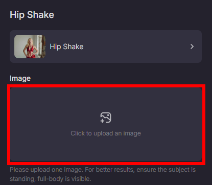212x185 pixels.
Task: Click the right chevron on Hip Shake card
Action: tap(192, 47)
